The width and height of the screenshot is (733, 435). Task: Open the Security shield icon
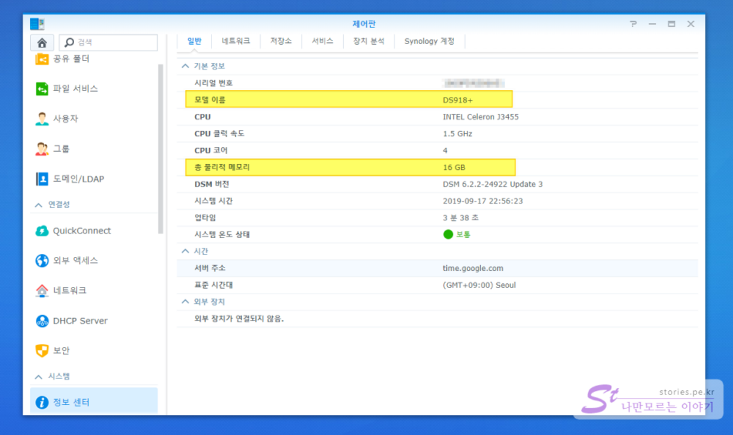click(42, 351)
